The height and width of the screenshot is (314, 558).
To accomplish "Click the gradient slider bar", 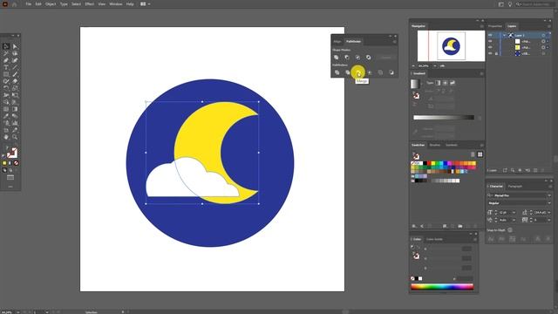I will [x=444, y=118].
